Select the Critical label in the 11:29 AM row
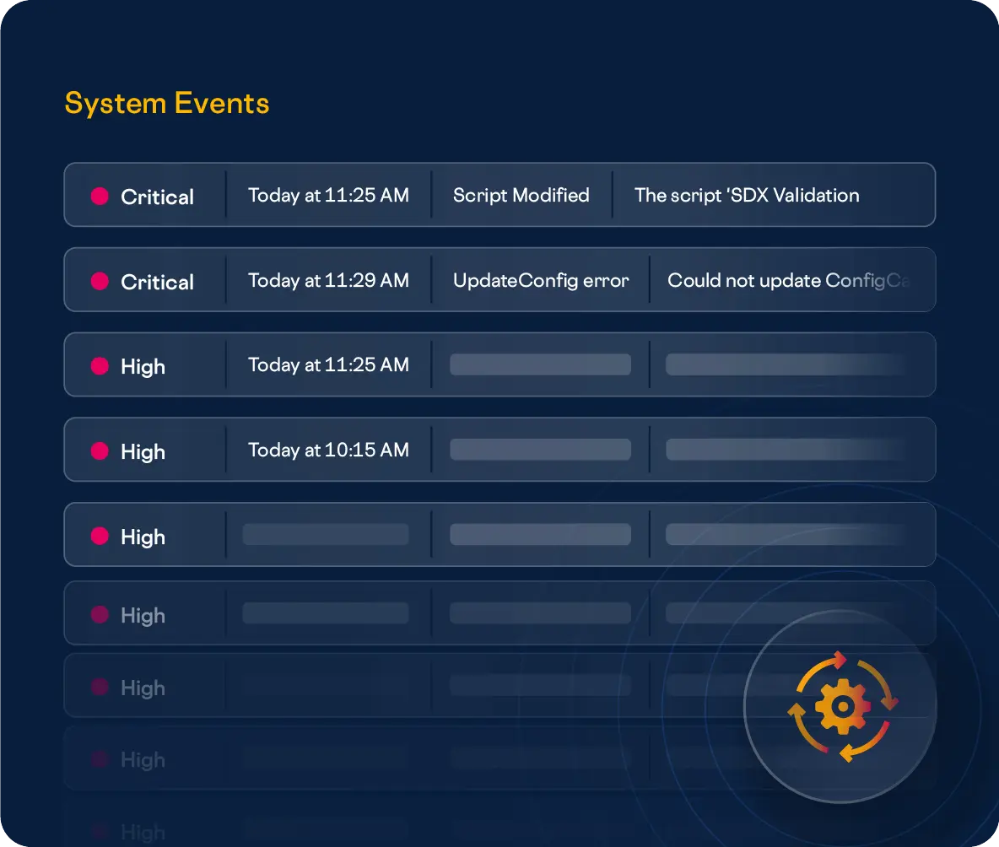Screen dimensions: 999x847 157,282
